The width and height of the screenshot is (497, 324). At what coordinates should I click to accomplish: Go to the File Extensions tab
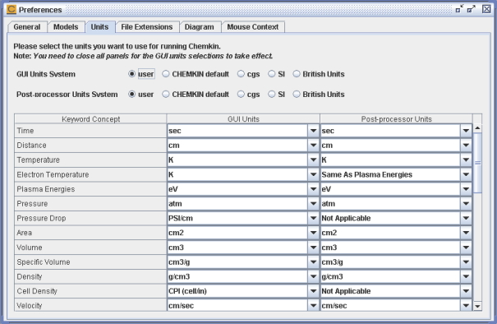[147, 27]
